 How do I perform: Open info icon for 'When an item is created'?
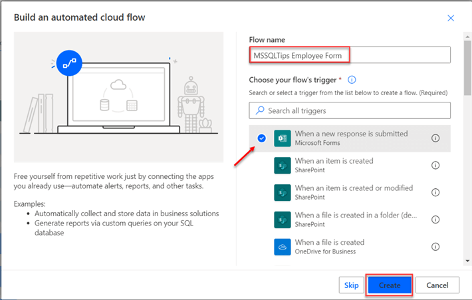[435, 166]
